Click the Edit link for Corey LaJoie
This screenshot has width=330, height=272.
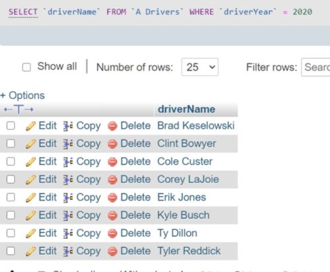(48, 180)
